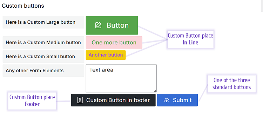The image size is (263, 127).
Task: Click the pink One more button
Action: [114, 43]
